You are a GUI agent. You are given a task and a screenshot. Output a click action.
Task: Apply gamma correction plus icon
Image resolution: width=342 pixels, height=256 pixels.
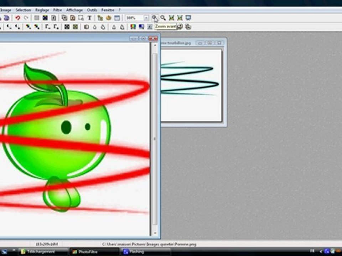(56, 27)
